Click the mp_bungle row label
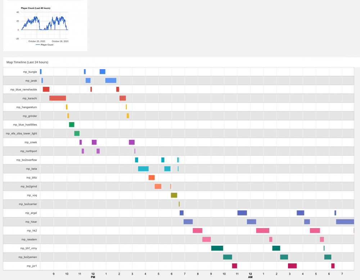Viewport: 360px width, 280px height. click(x=30, y=72)
